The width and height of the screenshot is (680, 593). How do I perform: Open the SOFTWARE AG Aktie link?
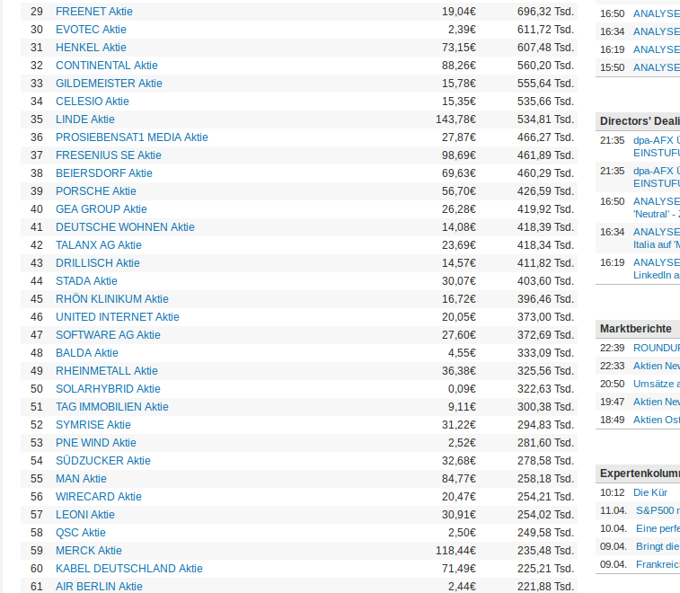click(x=108, y=335)
